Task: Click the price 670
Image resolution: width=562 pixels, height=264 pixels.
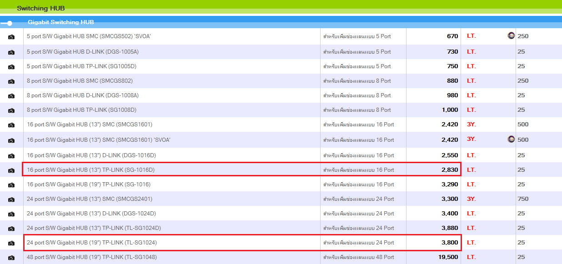Action: (452, 36)
